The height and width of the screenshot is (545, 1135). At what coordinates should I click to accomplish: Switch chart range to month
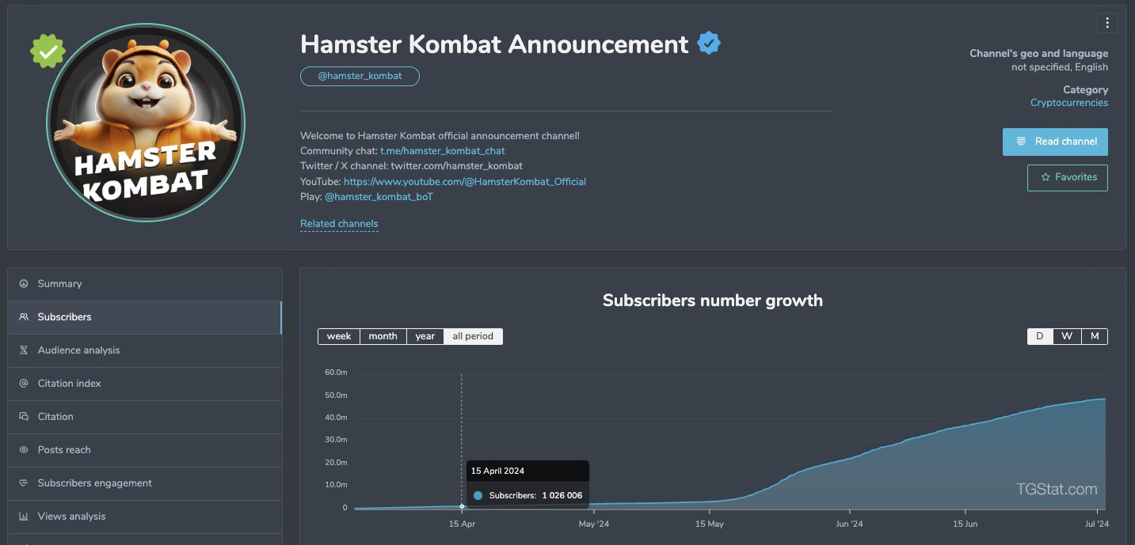383,336
